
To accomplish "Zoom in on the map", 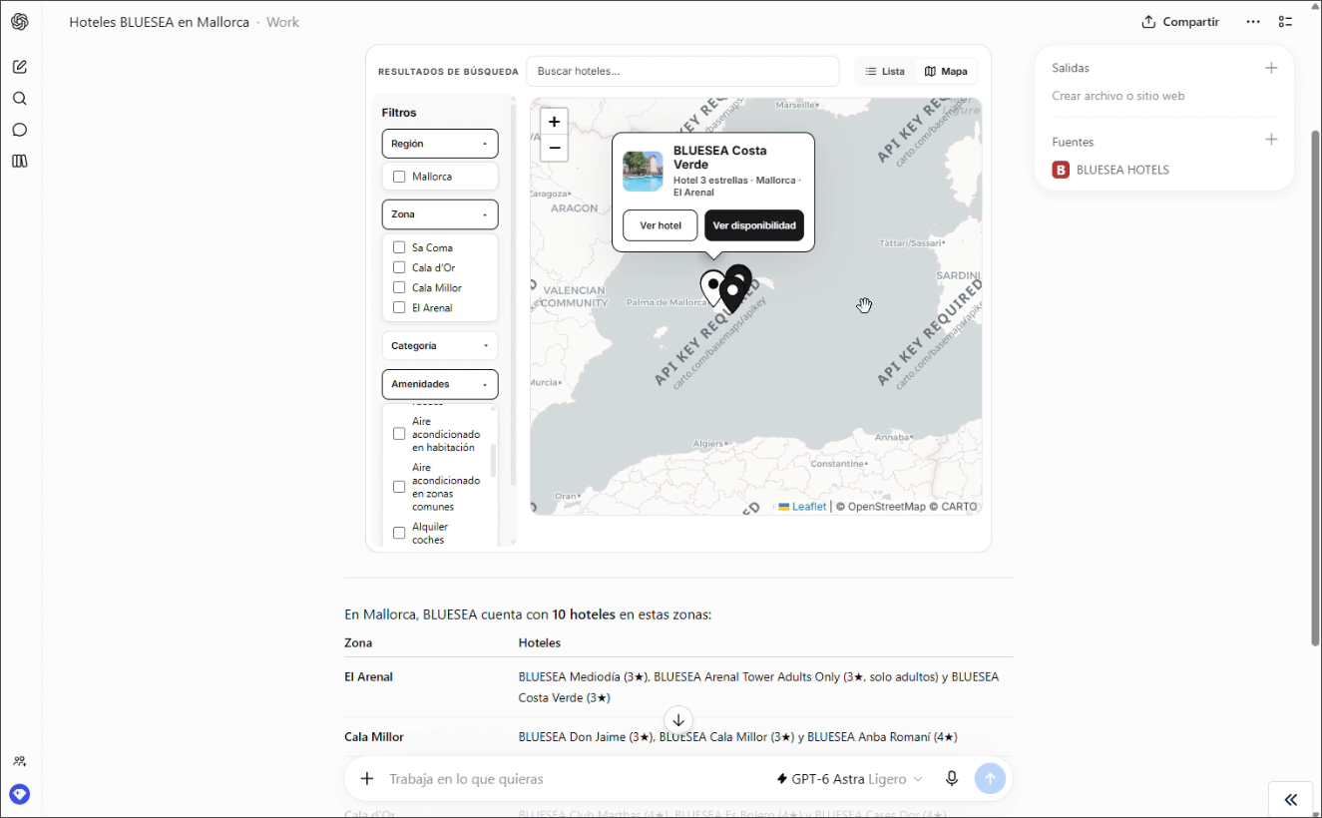I will tap(554, 122).
